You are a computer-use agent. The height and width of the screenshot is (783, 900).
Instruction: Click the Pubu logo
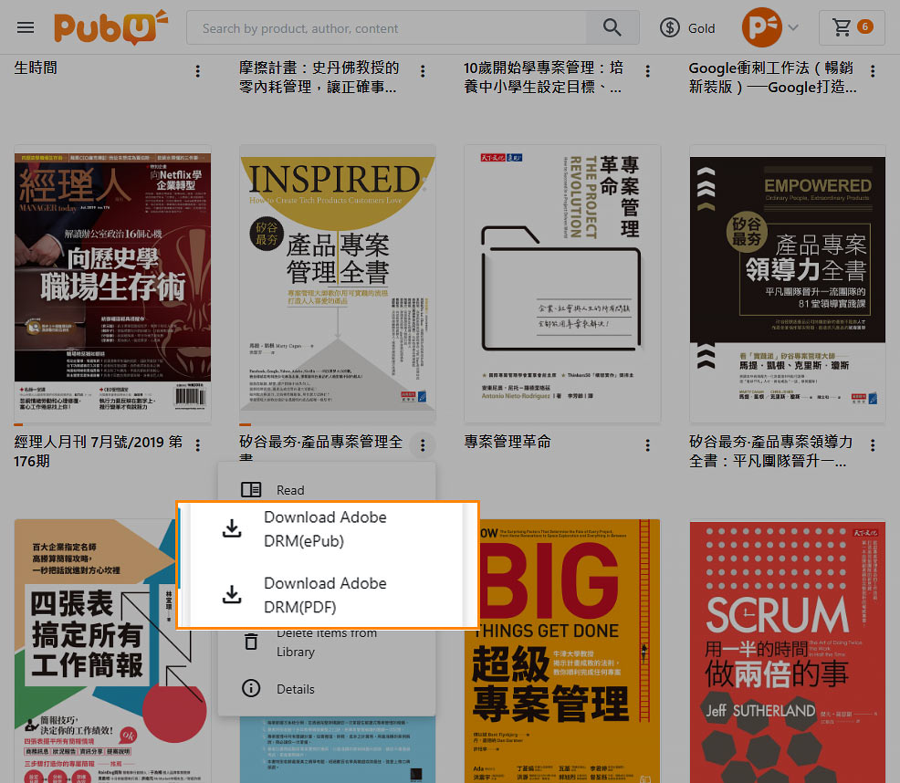click(x=110, y=27)
